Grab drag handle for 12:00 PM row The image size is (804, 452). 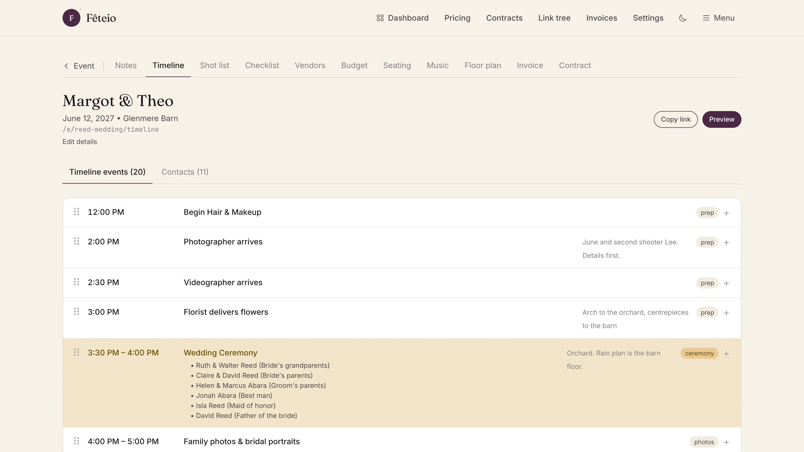tap(76, 212)
